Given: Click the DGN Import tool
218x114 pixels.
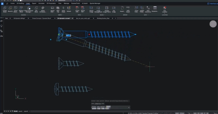Looking at the screenshot, I should tap(128, 9).
